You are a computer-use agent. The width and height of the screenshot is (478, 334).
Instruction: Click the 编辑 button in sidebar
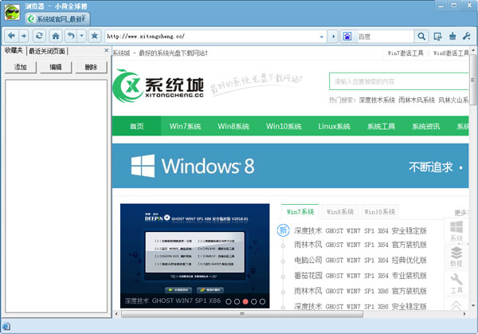coord(56,67)
